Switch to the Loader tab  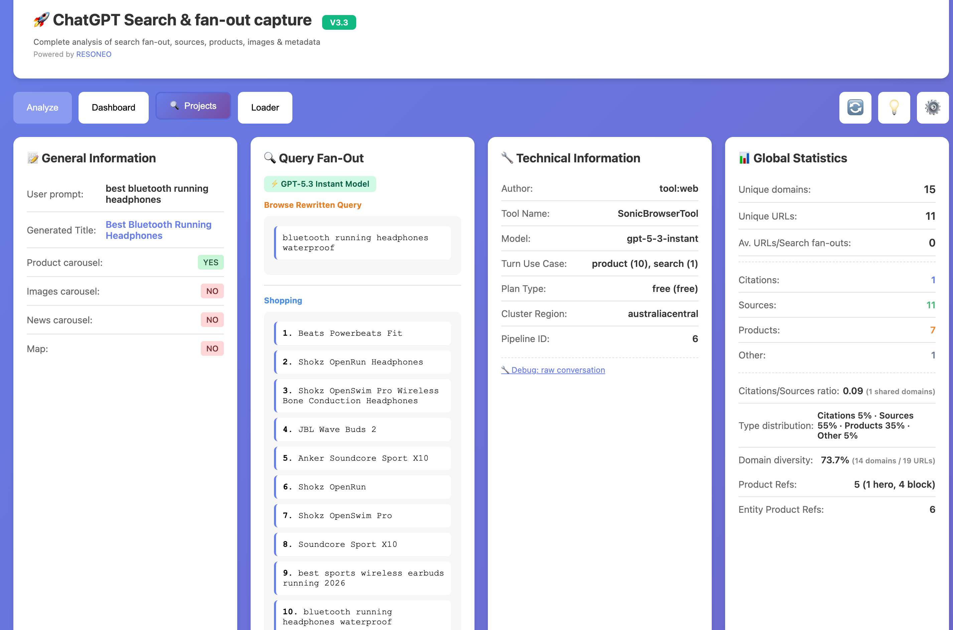pos(265,107)
